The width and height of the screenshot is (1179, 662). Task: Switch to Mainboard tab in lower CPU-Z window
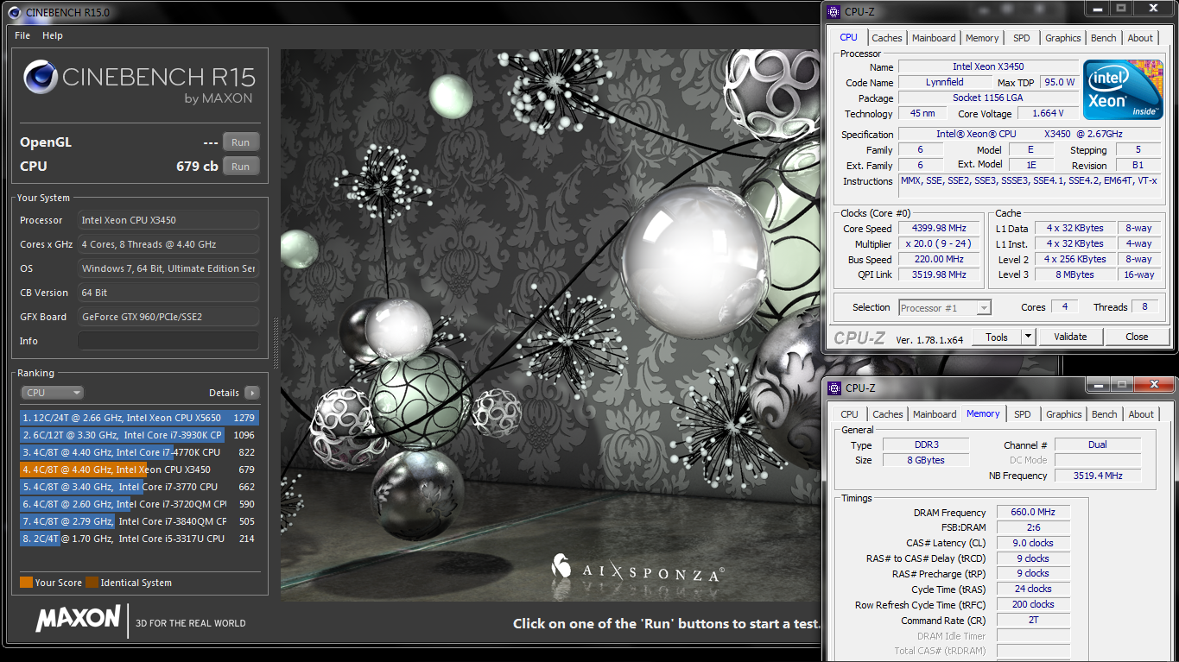tap(935, 414)
